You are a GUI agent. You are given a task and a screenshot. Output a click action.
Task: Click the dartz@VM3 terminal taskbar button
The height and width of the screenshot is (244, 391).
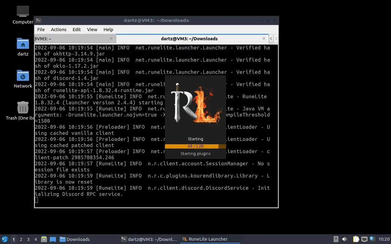149,239
